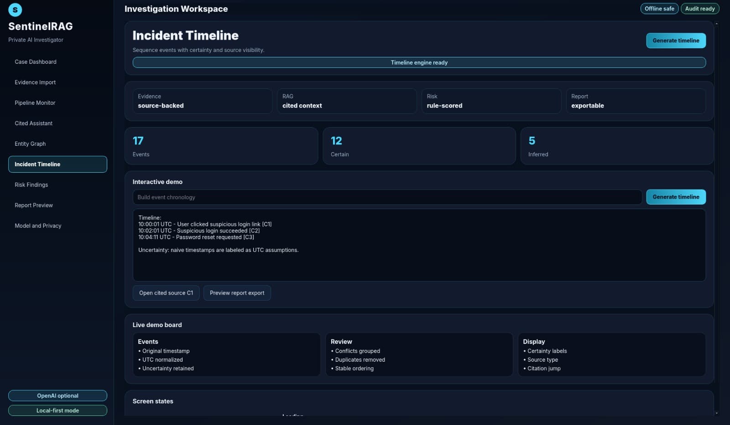Image resolution: width=730 pixels, height=425 pixels.
Task: Click the 17 Events stat card
Action: 221,146
